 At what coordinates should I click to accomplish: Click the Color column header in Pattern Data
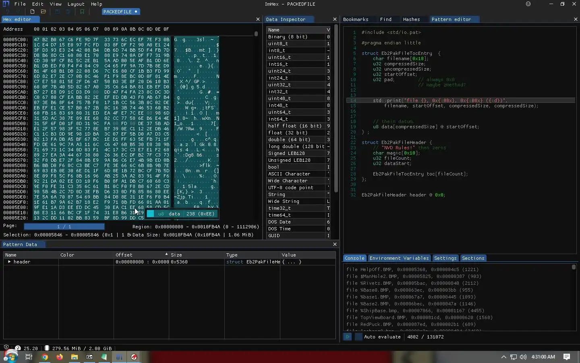coord(87,255)
